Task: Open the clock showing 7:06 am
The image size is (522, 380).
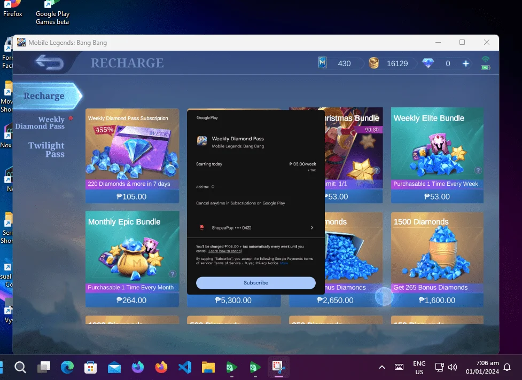Action: point(482,367)
